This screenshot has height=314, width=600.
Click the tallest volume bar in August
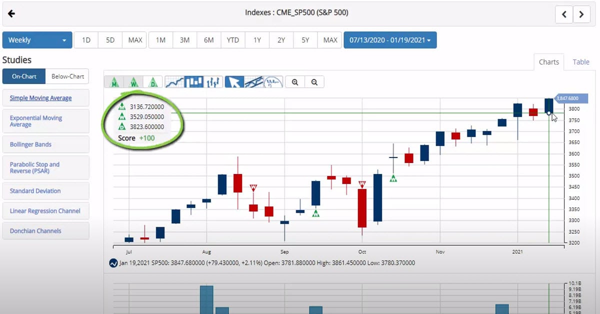coord(206,299)
